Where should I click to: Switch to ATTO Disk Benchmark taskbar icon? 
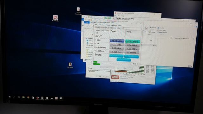click(x=56, y=98)
